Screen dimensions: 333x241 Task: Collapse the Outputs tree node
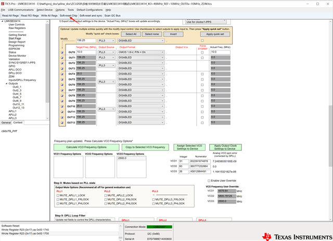point(6,84)
